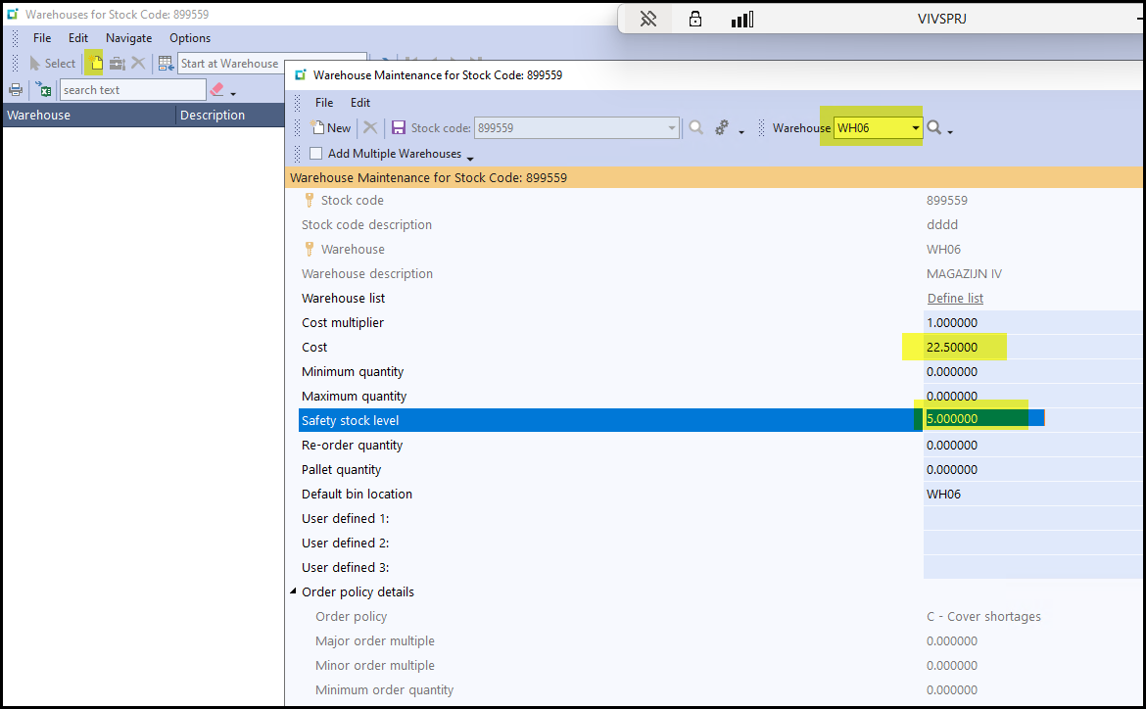The width and height of the screenshot is (1146, 709).
Task: Open the Warehouse WH06 dropdown
Action: point(915,128)
